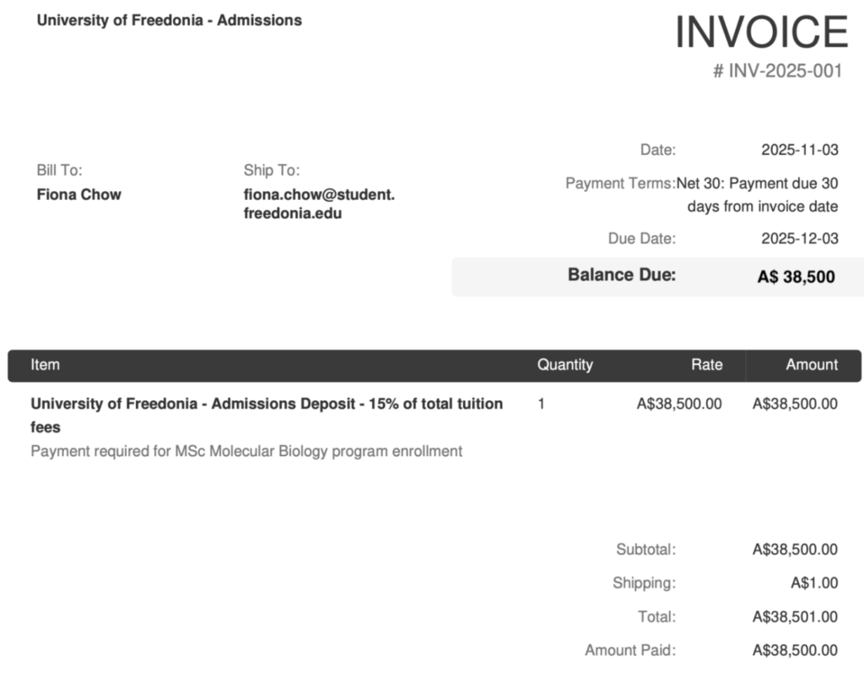Click the Item column header
The width and height of the screenshot is (864, 677).
point(46,365)
